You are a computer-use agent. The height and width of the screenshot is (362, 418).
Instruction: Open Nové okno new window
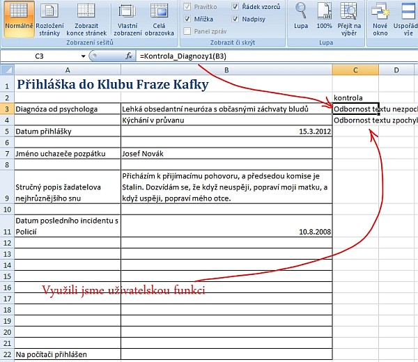pyautogui.click(x=380, y=19)
